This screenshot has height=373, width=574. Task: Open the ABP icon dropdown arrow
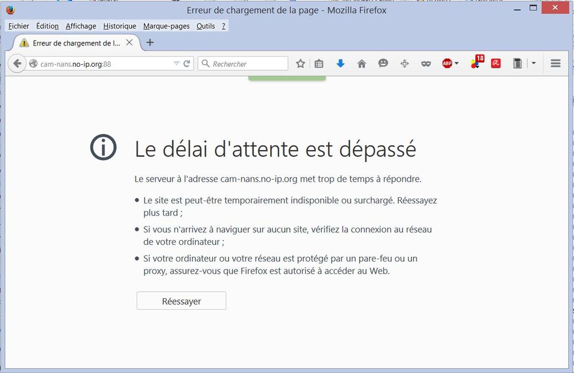(456, 64)
